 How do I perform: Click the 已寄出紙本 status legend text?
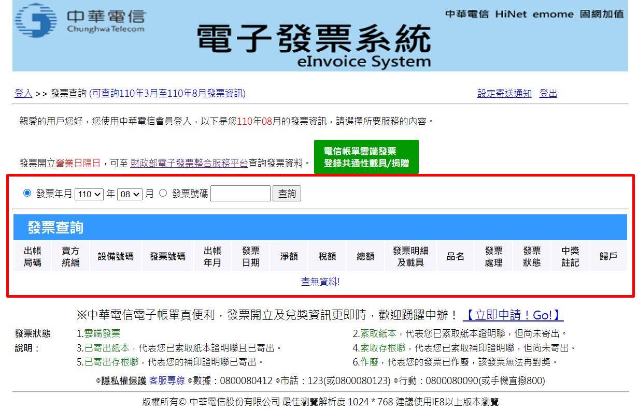click(107, 348)
